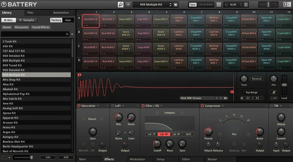
Task: Enable the LoFi effect power button
Action: point(113,106)
